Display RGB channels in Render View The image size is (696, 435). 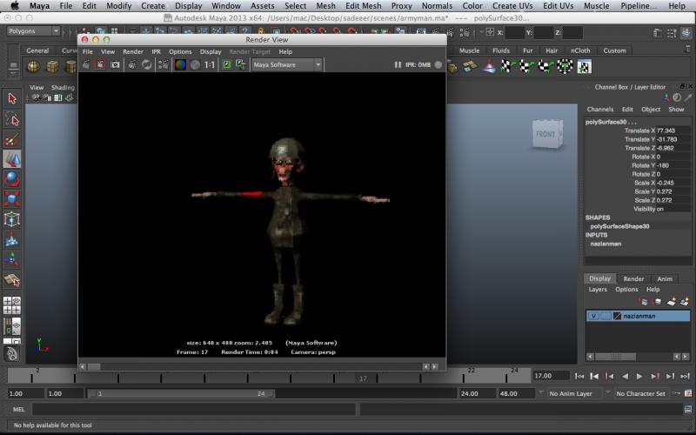point(180,64)
